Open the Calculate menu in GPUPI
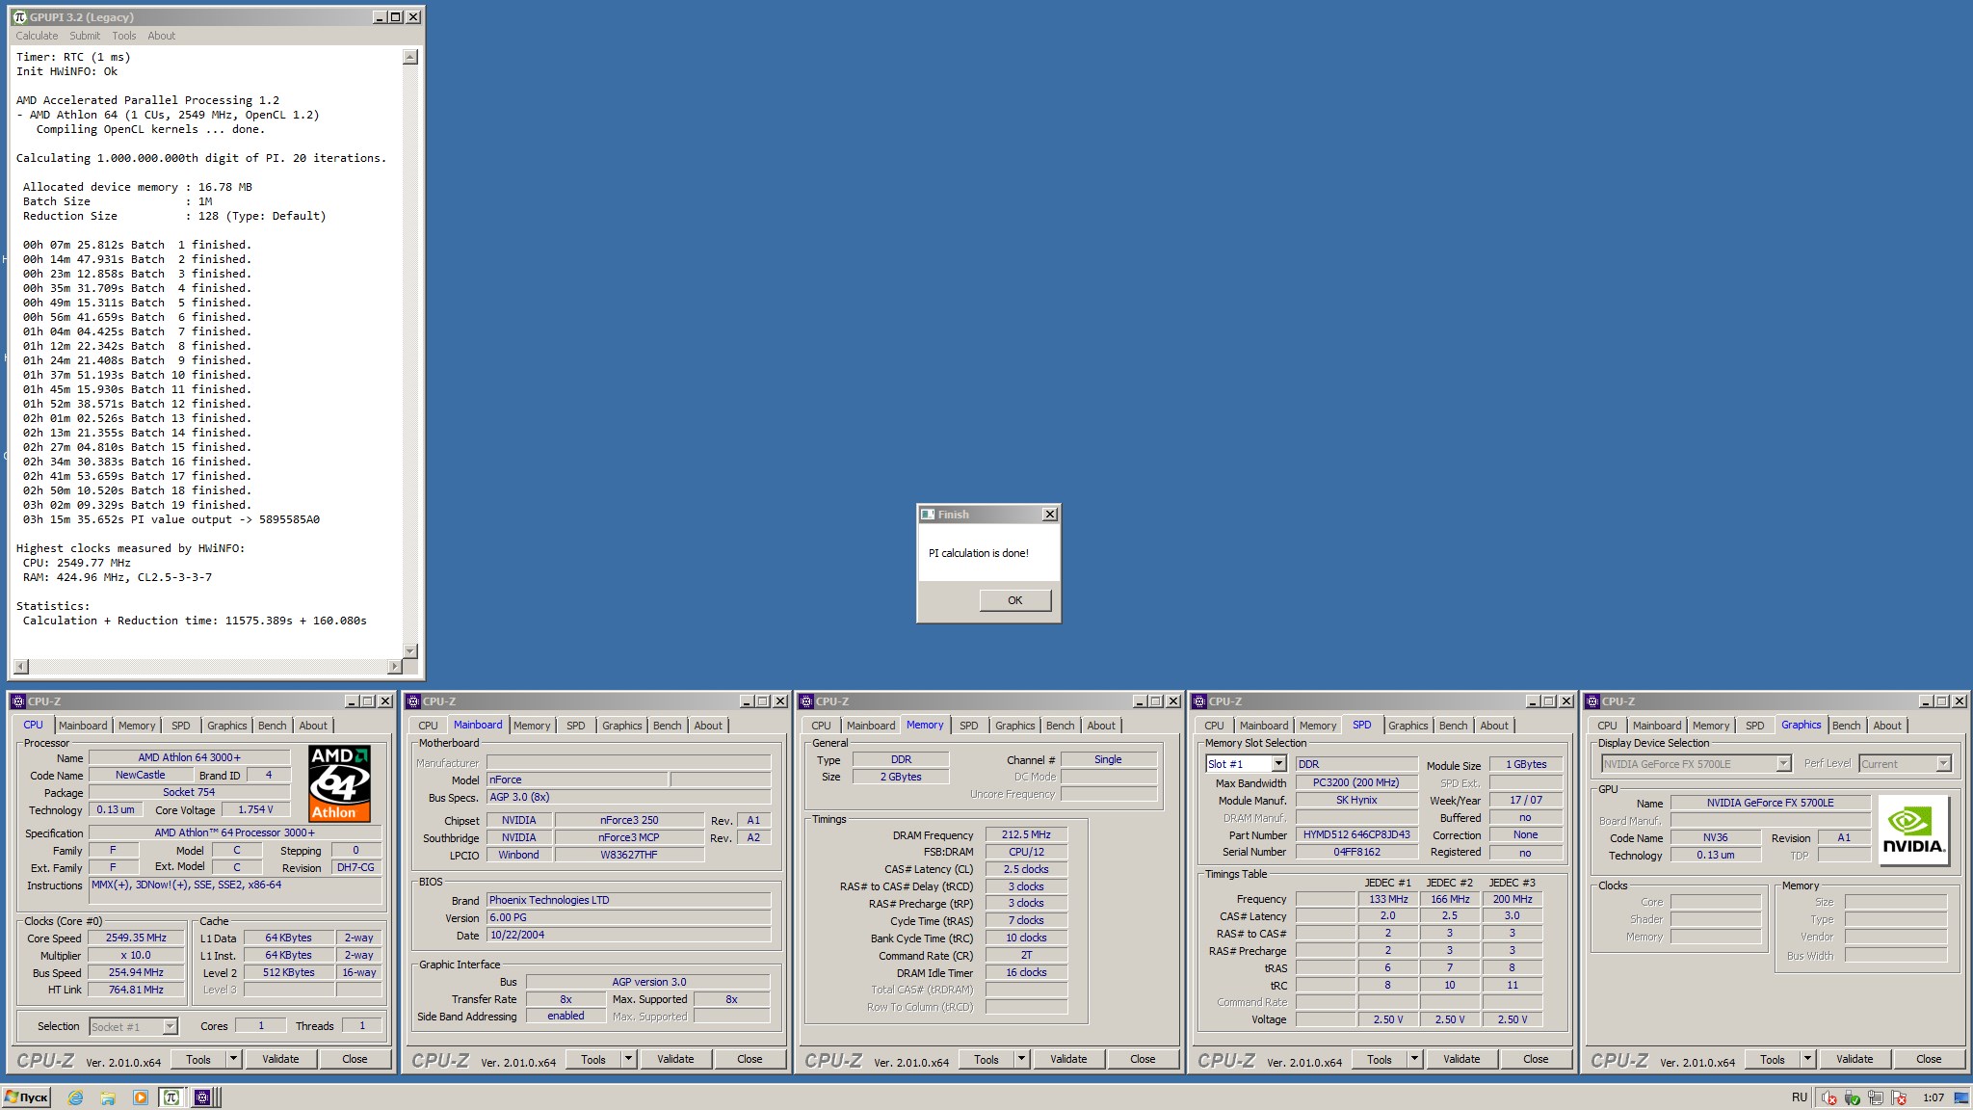Screen dimensions: 1973x1110 [37, 36]
